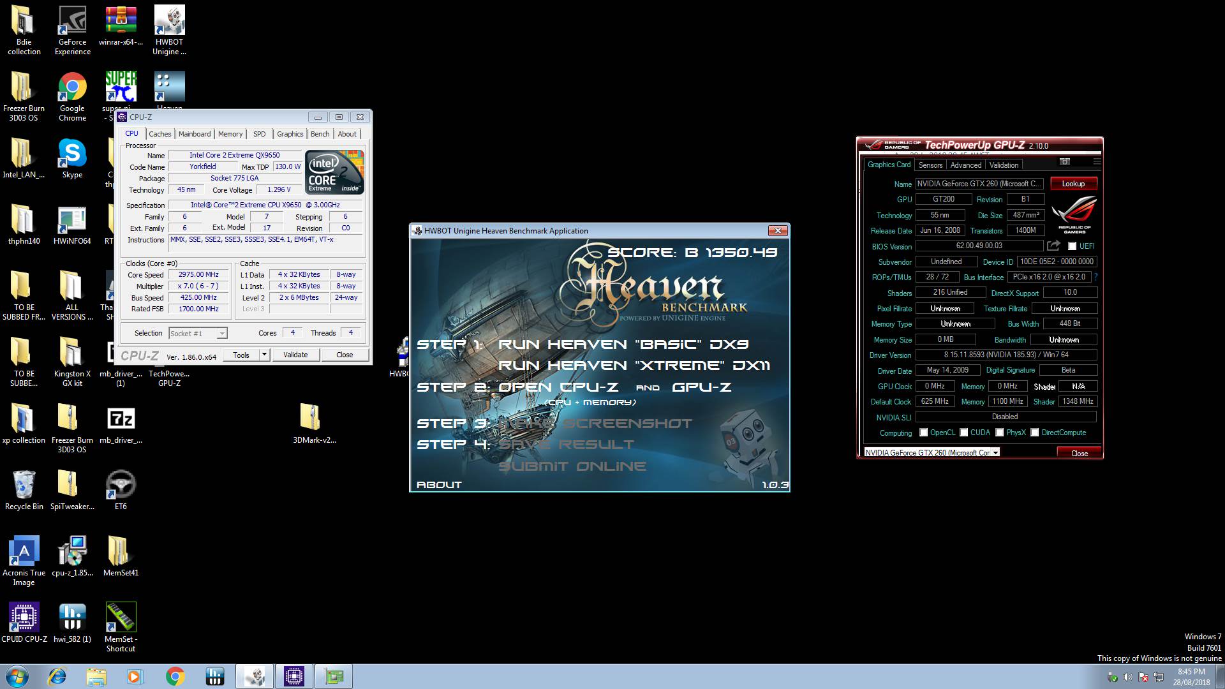Screen dimensions: 1225x689
Task: Open the hwi_582 (1) desktop icon
Action: click(x=72, y=622)
